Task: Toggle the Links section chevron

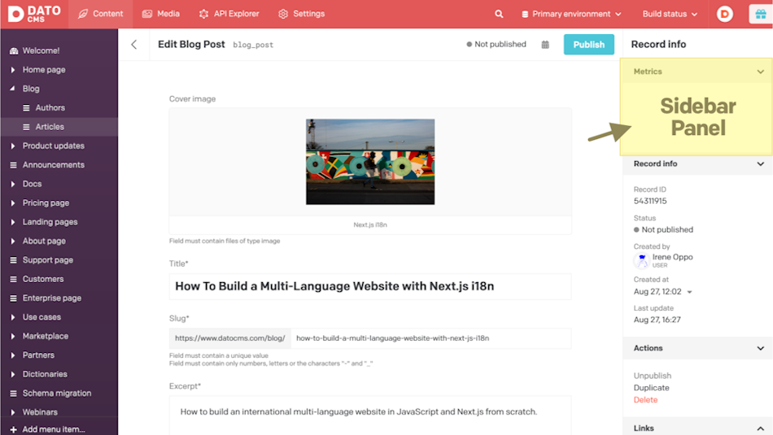Action: tap(760, 428)
